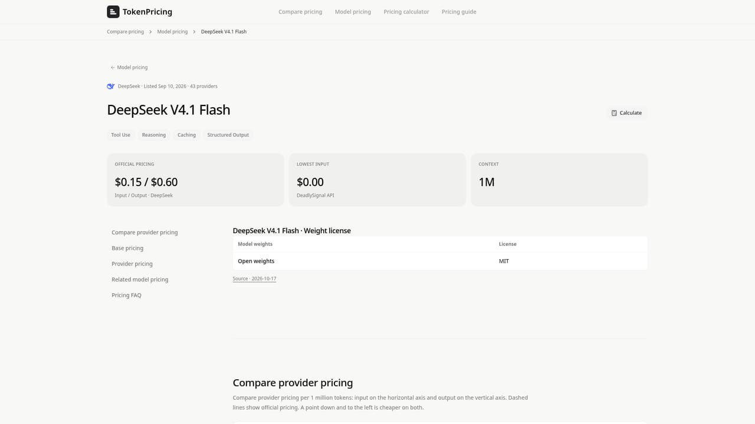This screenshot has width=755, height=424.
Task: Jump to Pricing FAQ in sidebar
Action: click(126, 296)
